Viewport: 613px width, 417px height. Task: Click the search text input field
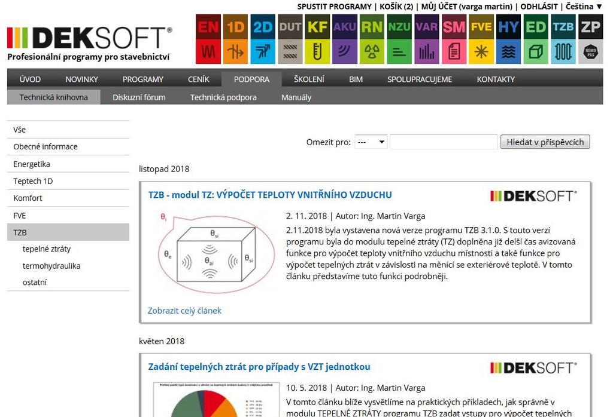coord(444,142)
